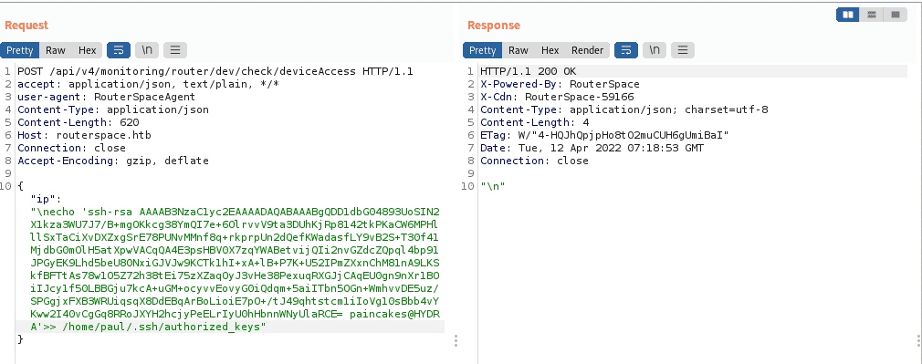Image resolution: width=922 pixels, height=364 pixels.
Task: Open Request panel hamburger options menu
Action: pyautogui.click(x=175, y=50)
